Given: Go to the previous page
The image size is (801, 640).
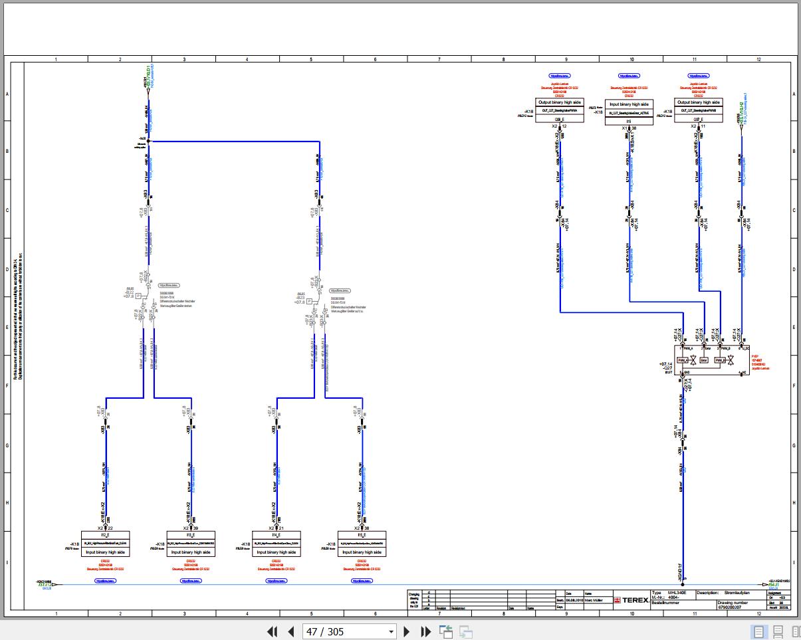Looking at the screenshot, I should coord(290,631).
